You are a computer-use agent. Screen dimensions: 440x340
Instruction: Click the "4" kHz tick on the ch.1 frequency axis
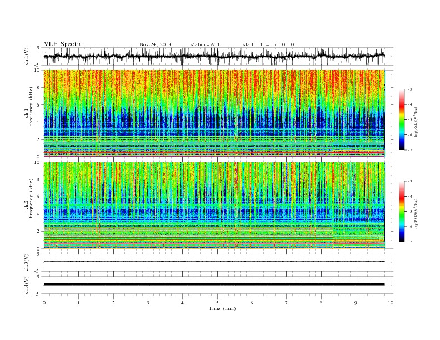pos(38,122)
